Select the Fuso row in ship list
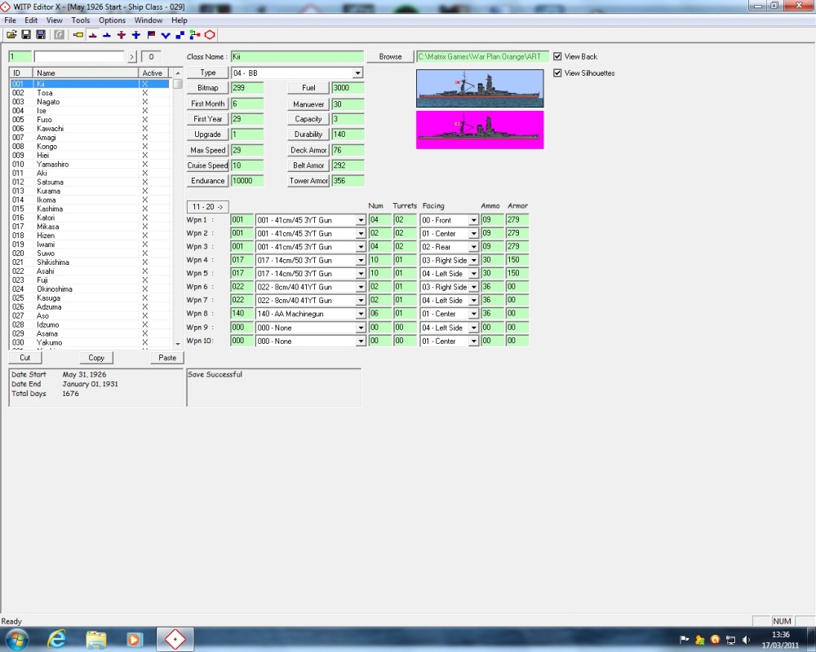The height and width of the screenshot is (652, 816). point(90,120)
